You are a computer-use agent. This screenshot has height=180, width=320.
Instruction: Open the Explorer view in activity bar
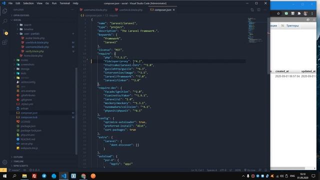[4, 11]
